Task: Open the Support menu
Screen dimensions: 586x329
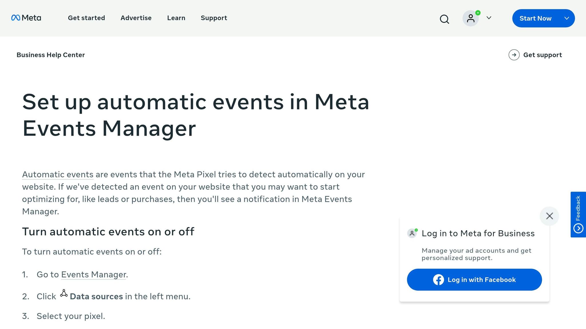Action: [x=214, y=18]
